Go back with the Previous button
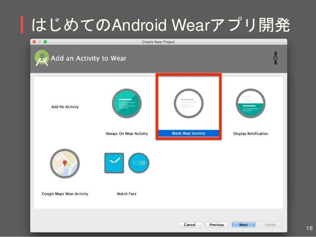The image size is (316, 237). (216, 225)
